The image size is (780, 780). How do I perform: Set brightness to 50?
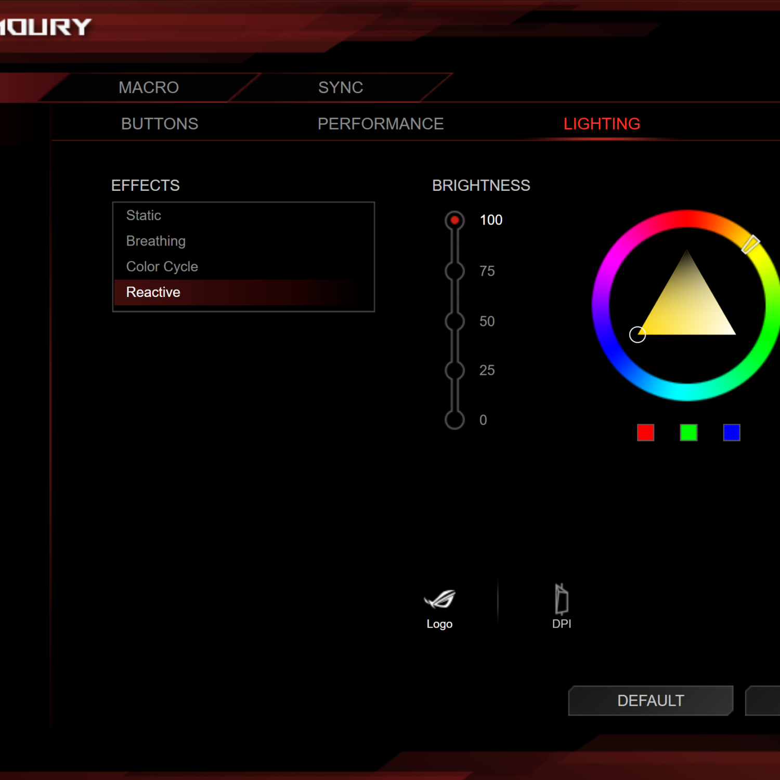(x=454, y=321)
